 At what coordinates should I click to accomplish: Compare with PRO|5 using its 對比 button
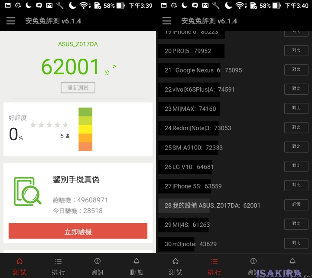coord(296,50)
